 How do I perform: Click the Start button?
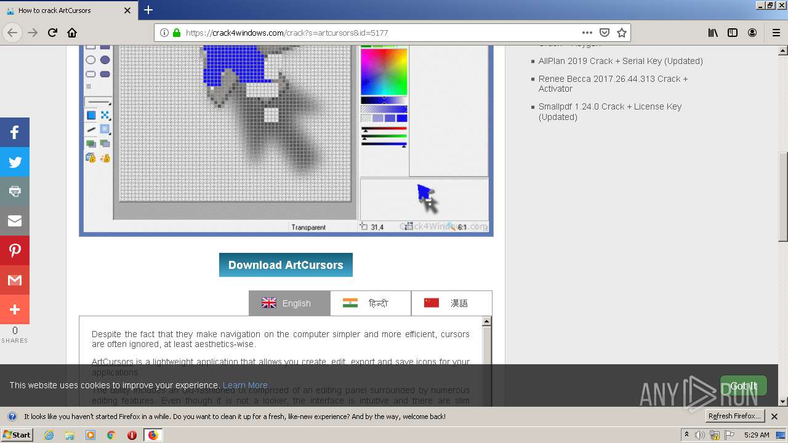17,435
